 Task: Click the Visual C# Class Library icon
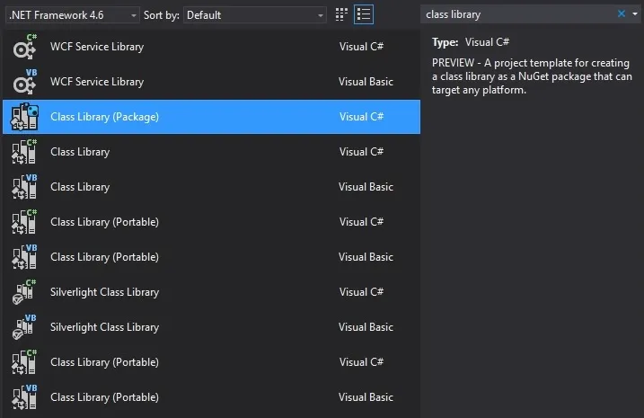(x=24, y=152)
